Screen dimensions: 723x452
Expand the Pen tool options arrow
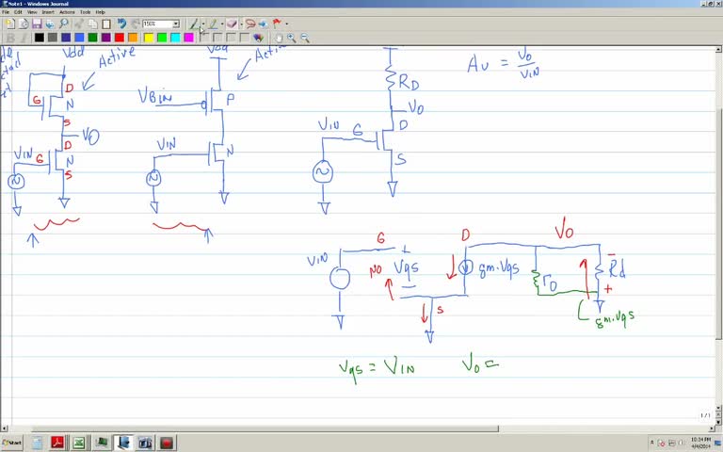tap(203, 24)
